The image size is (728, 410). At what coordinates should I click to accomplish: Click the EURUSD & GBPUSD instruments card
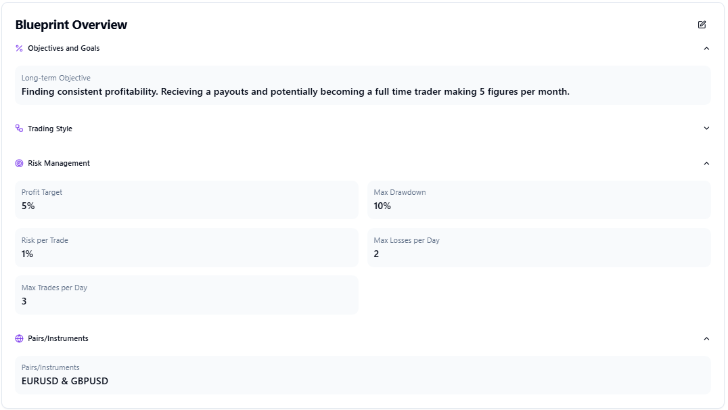363,375
